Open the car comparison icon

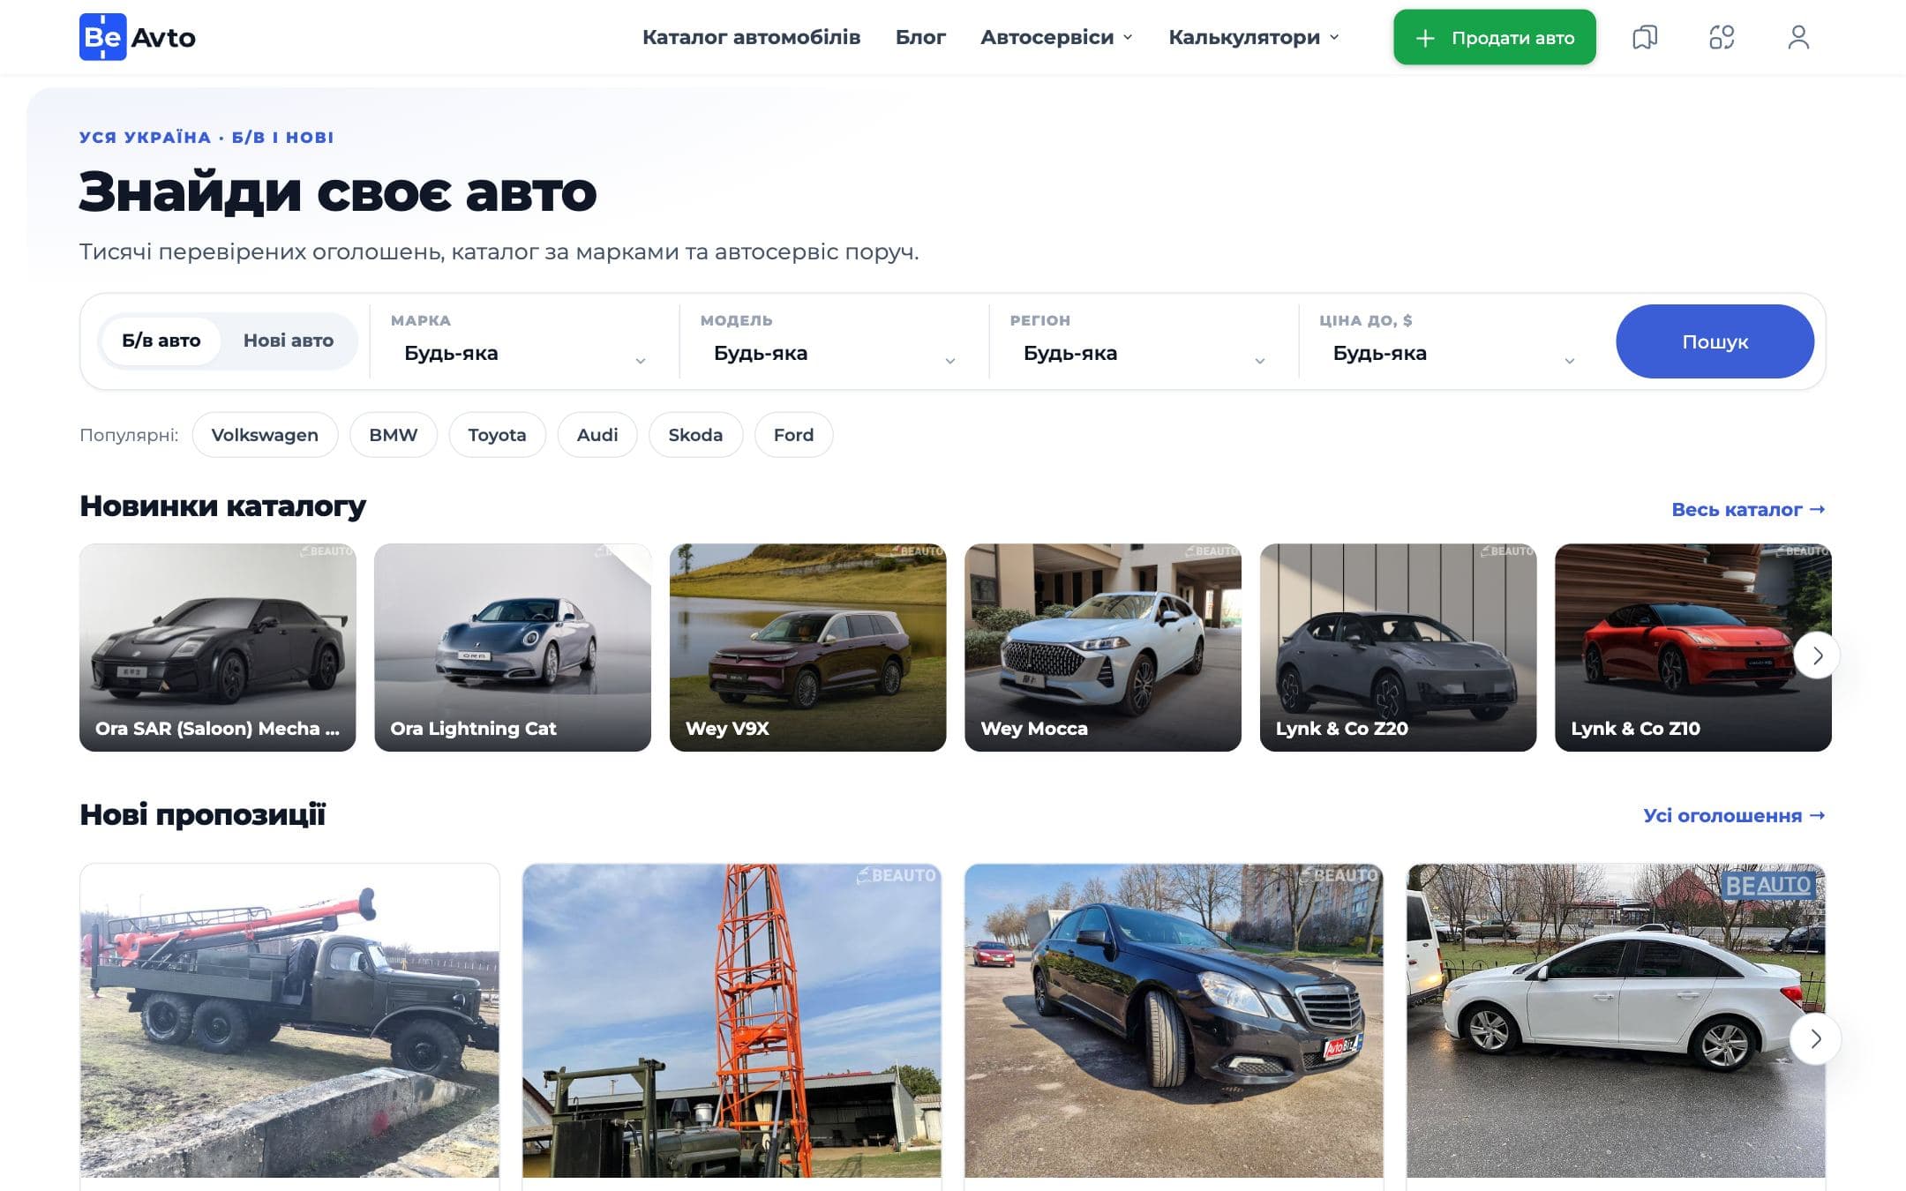1722,37
